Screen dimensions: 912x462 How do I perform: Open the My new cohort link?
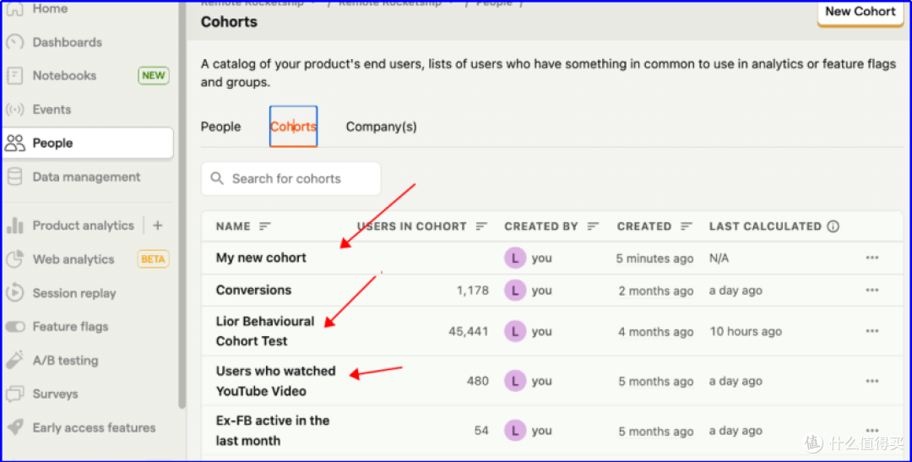click(261, 258)
